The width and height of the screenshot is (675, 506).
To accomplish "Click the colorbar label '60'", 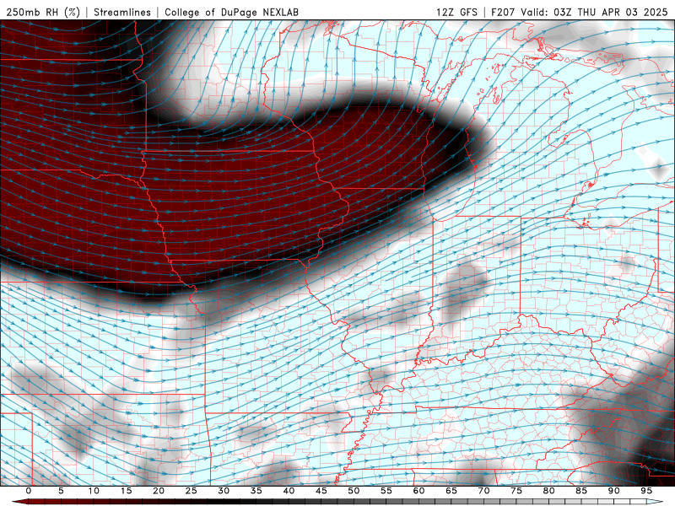I will [418, 491].
